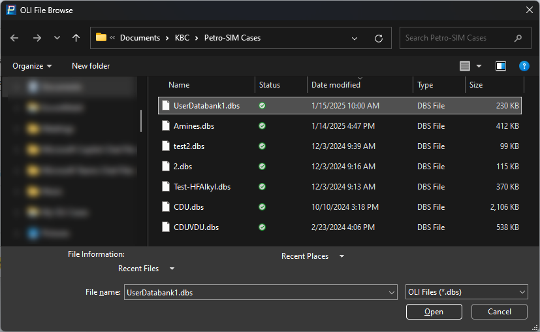This screenshot has width=540, height=332.
Task: Click sync status icon for test2.dbs
Action: 262,146
